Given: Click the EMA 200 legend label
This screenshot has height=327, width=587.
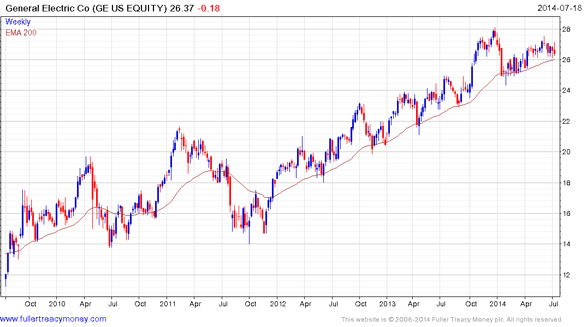Looking at the screenshot, I should (x=21, y=33).
